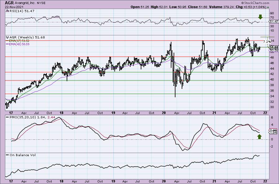
Task: Click the 2.44 tag on the PMO scale
Action: [273, 130]
